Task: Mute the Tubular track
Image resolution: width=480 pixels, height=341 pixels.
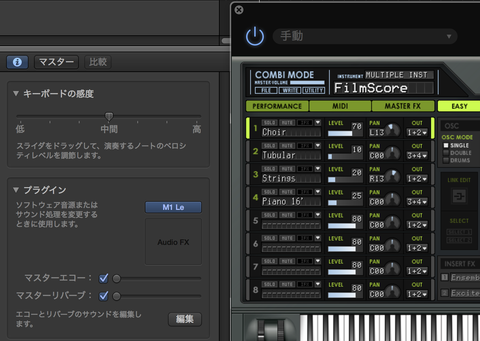Action: click(x=287, y=145)
